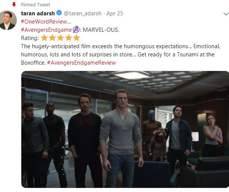
Task: Click the purple Avengers logo emoji
Action: (x=76, y=30)
